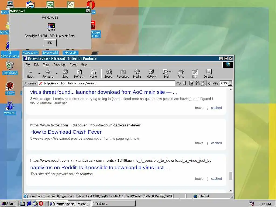Click the IE throbber globe logo

[x=227, y=65]
